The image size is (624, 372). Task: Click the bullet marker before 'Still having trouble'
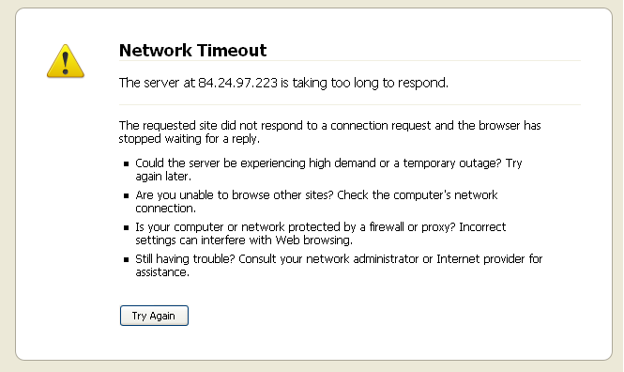click(126, 259)
